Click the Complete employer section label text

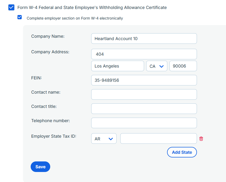[x=75, y=18]
